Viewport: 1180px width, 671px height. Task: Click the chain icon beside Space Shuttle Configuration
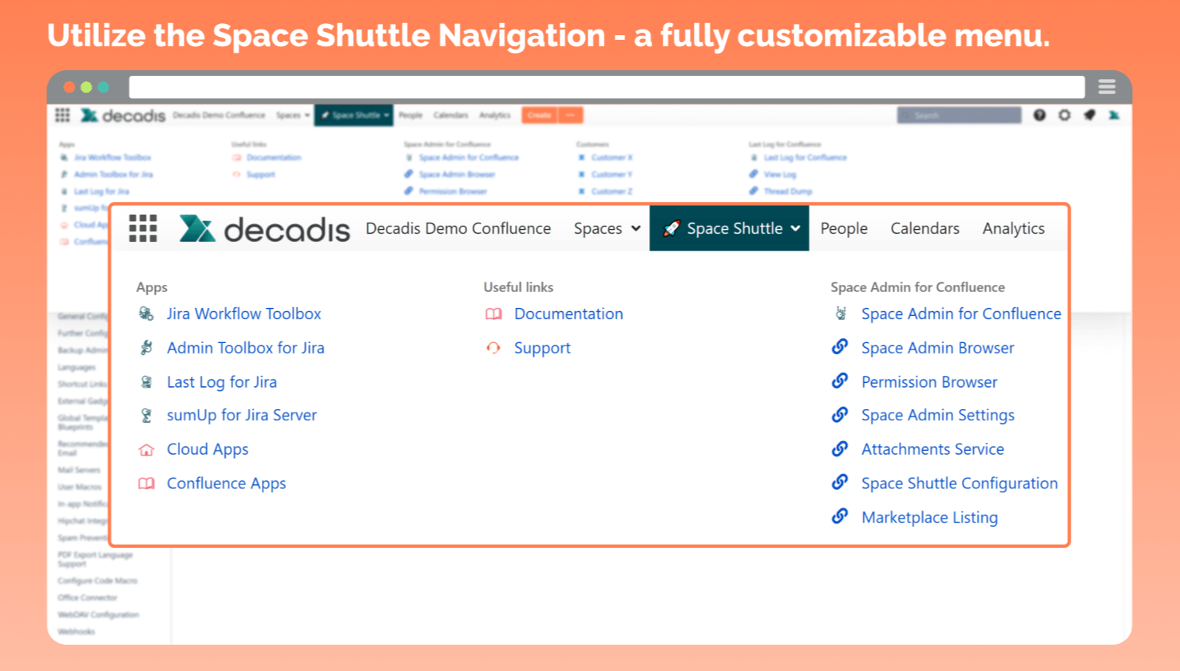click(840, 483)
